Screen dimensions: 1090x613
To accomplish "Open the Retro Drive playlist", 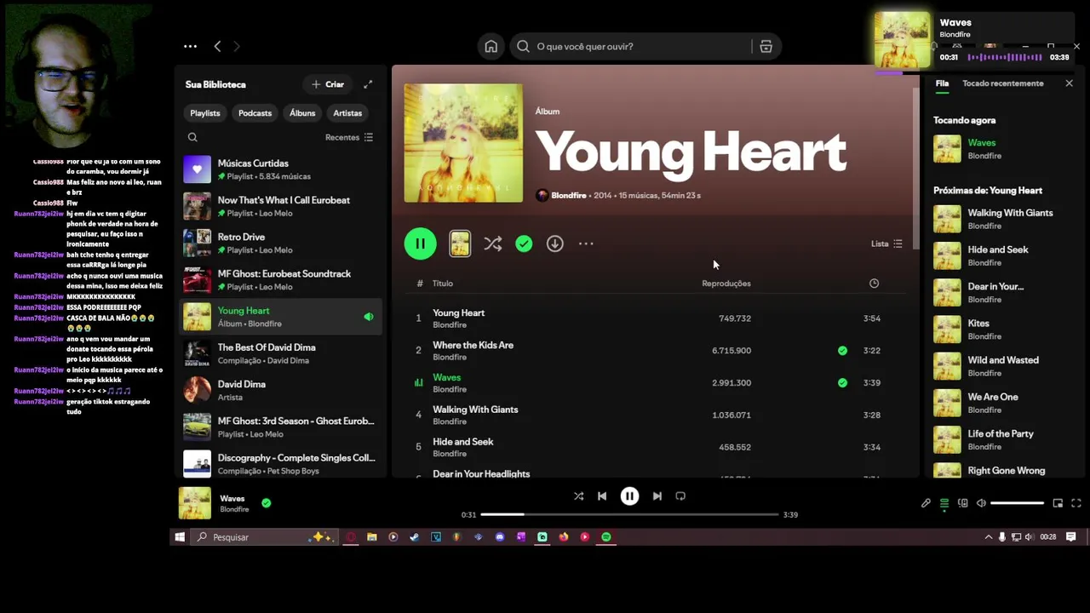I will [x=282, y=243].
